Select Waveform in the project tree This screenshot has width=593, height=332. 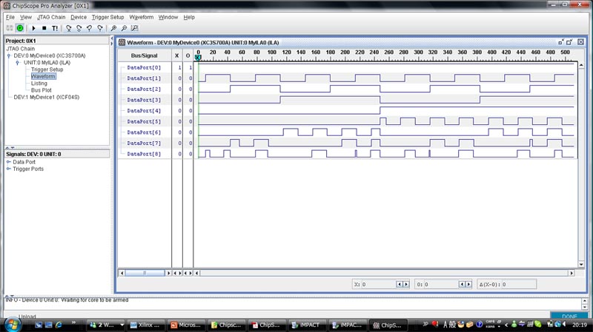pyautogui.click(x=43, y=76)
